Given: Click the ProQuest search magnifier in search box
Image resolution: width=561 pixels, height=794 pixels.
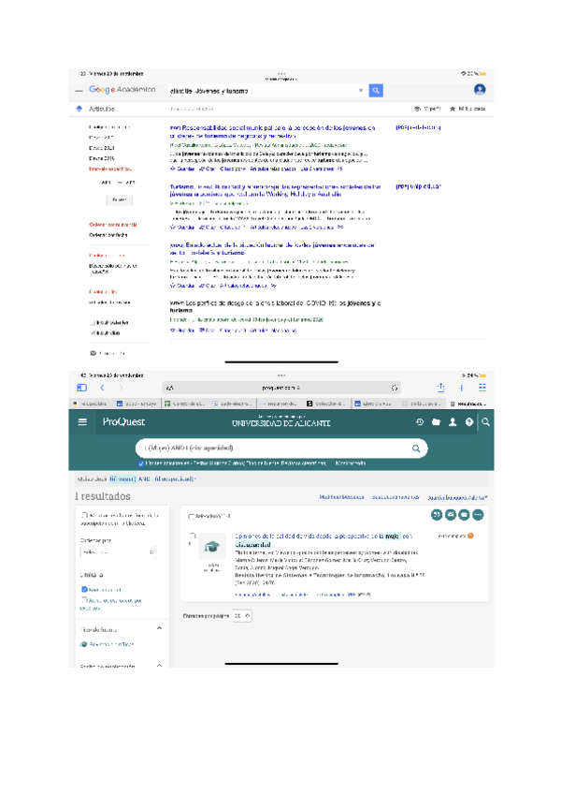Looking at the screenshot, I should [416, 448].
